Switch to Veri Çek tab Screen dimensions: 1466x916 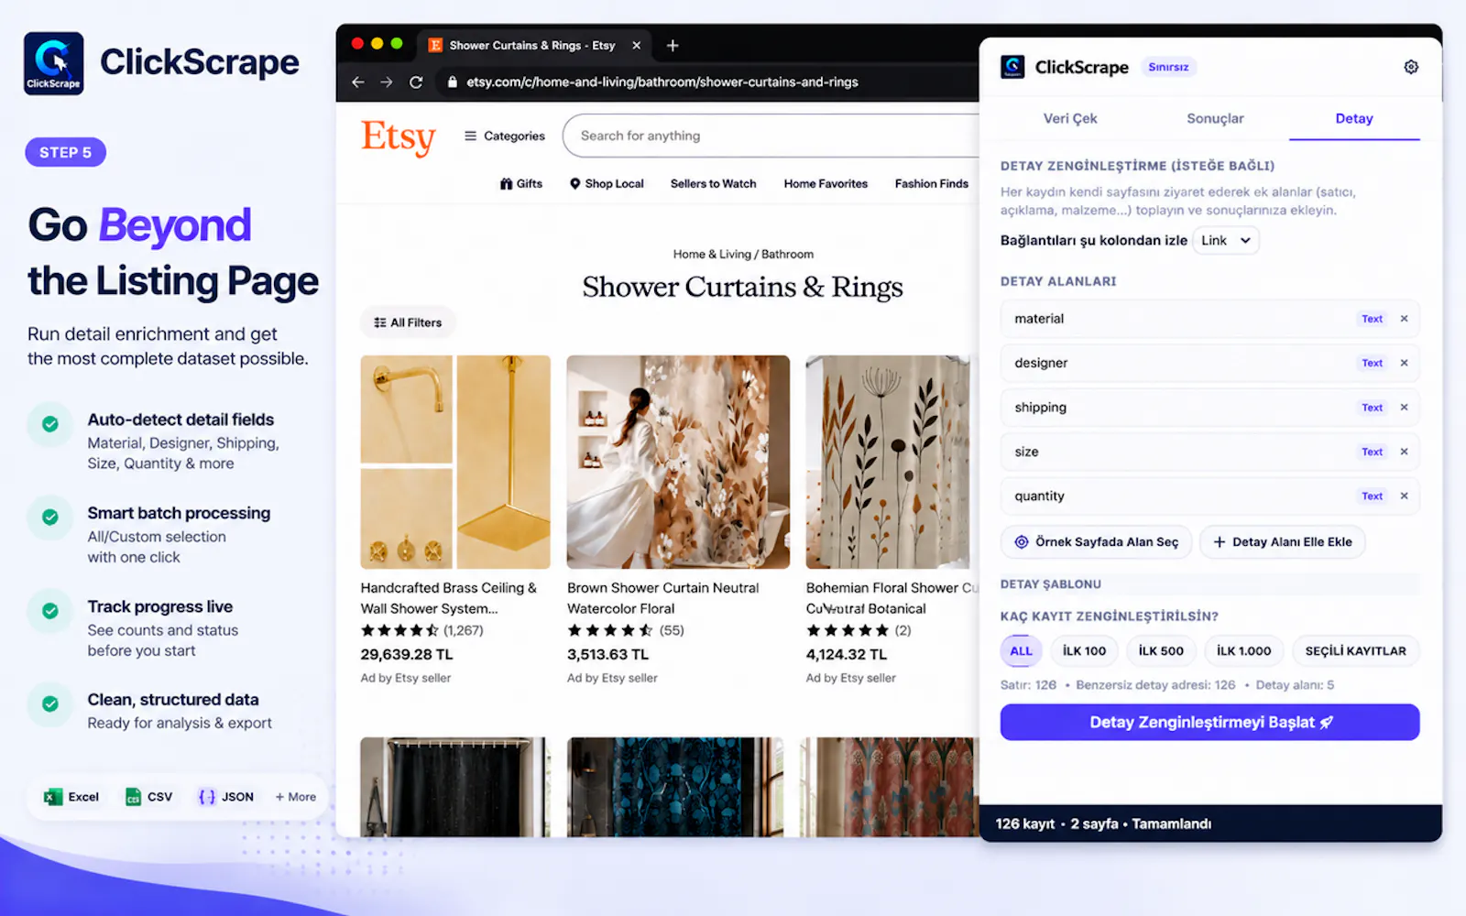coord(1070,118)
